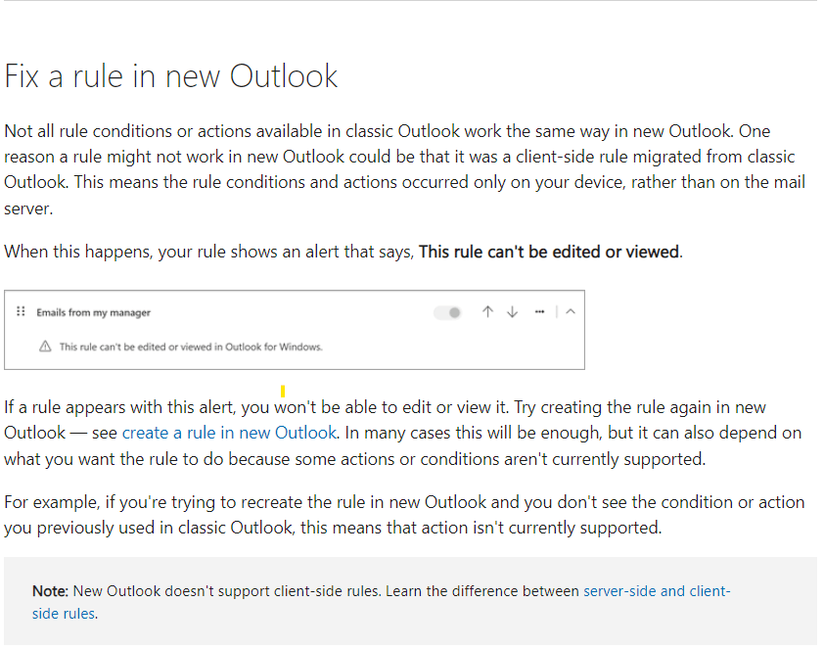Image resolution: width=824 pixels, height=648 pixels.
Task: Click the down arrow to move rule lower
Action: pyautogui.click(x=512, y=310)
